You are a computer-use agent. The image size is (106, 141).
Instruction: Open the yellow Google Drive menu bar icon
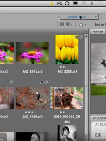52,4
